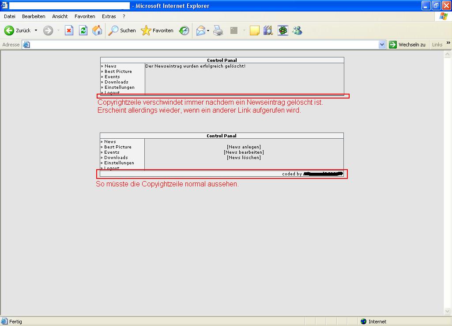Open the Suchen search pane
The height and width of the screenshot is (326, 452).
[122, 30]
